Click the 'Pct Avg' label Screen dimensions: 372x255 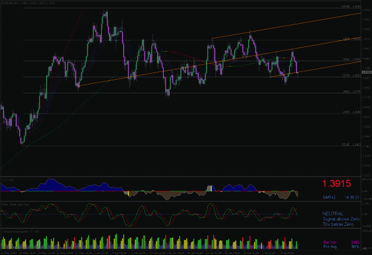coord(330,247)
